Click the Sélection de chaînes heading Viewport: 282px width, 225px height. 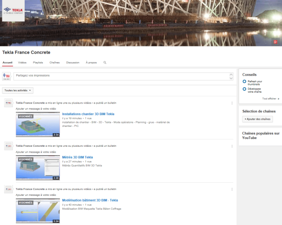[259, 111]
